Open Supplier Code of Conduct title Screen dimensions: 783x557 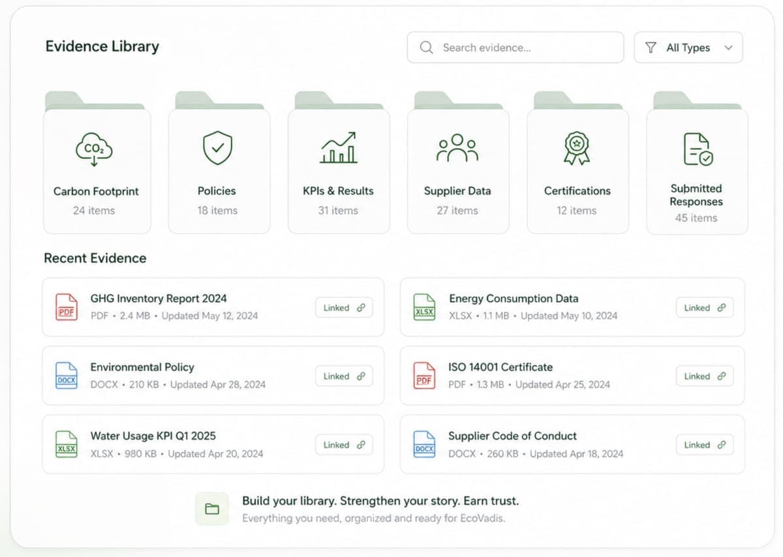point(513,436)
